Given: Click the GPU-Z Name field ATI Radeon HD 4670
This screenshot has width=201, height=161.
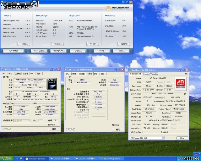Looking at the screenshot, I should (x=158, y=78).
